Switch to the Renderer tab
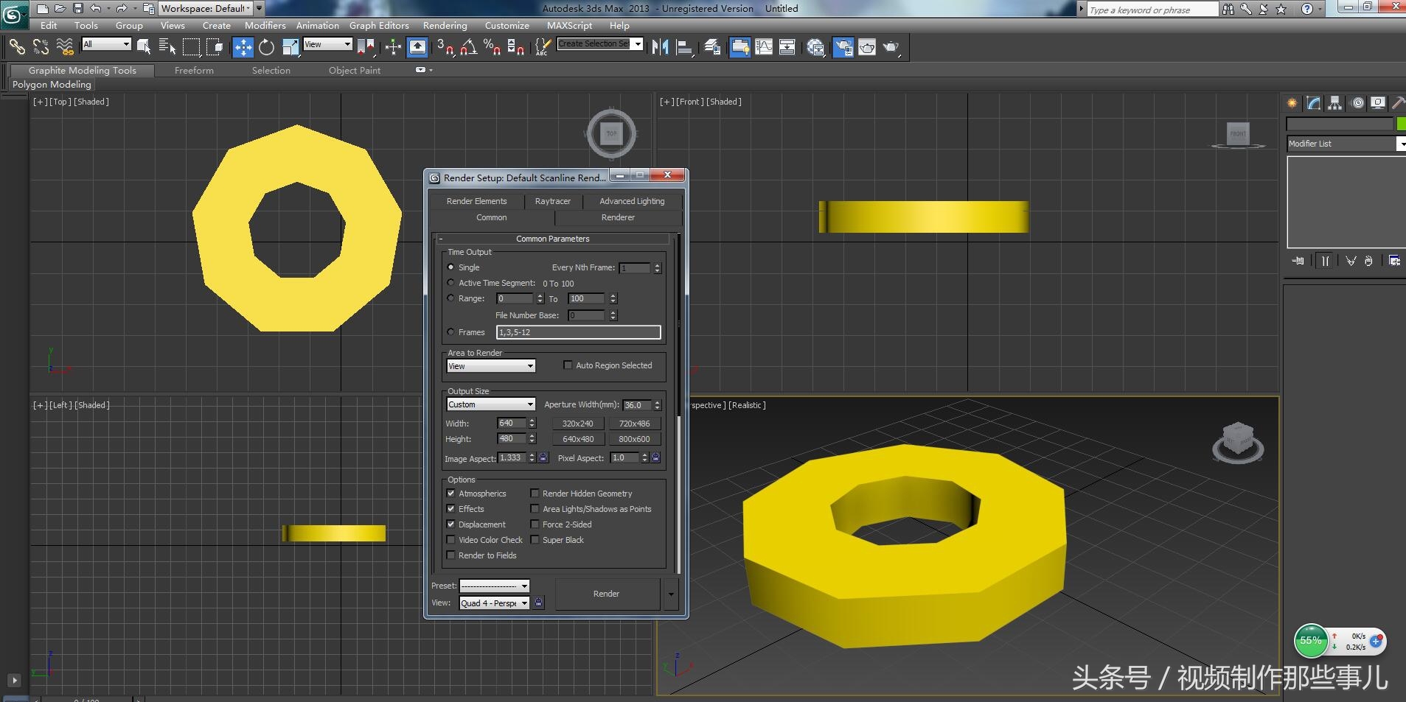Viewport: 1406px width, 702px height. [618, 217]
